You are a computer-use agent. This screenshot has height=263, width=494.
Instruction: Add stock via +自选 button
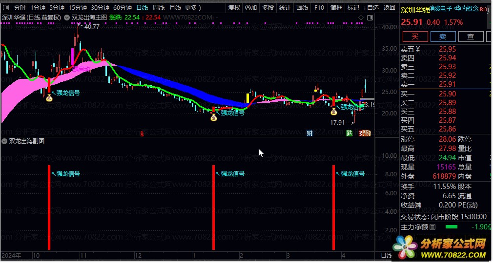371,7
